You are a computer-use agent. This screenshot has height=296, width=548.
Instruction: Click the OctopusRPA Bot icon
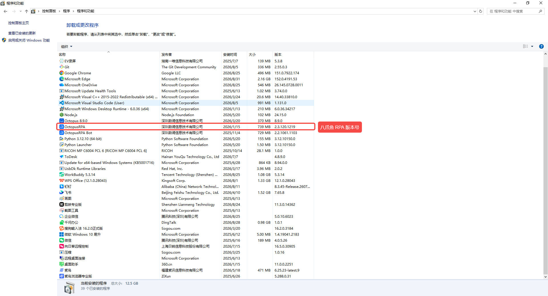tap(61, 133)
